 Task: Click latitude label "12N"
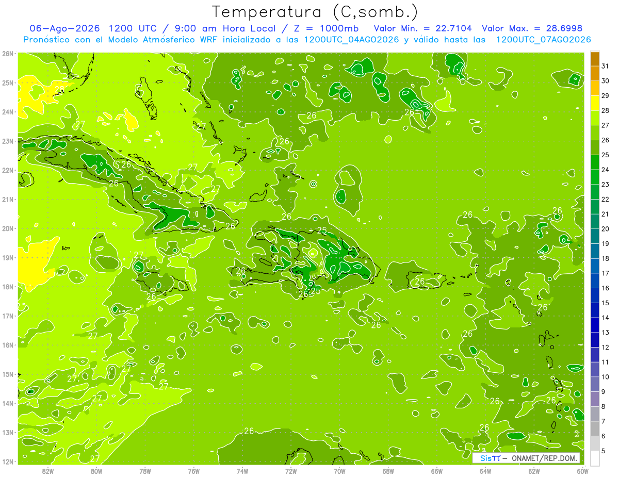pos(8,461)
